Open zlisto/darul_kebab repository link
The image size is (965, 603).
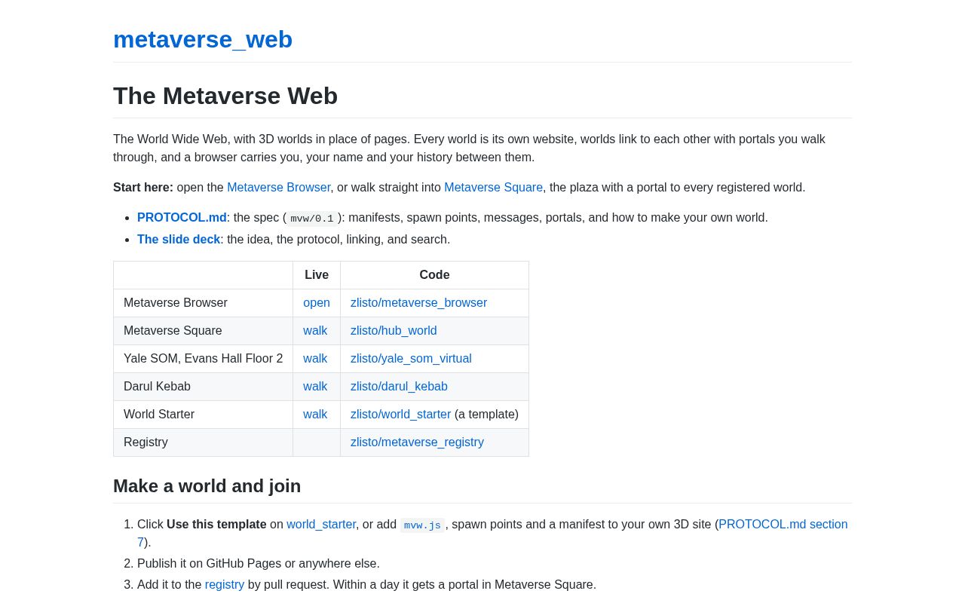click(x=399, y=386)
